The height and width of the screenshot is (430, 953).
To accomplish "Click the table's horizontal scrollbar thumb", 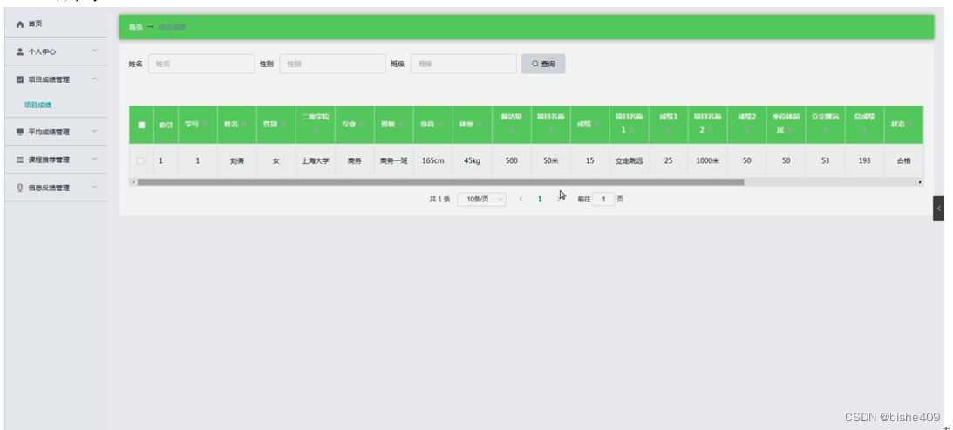I will (x=440, y=181).
